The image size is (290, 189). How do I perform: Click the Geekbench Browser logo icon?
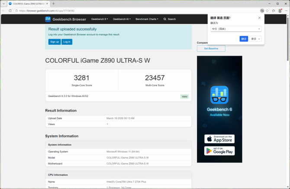pos(48,19)
